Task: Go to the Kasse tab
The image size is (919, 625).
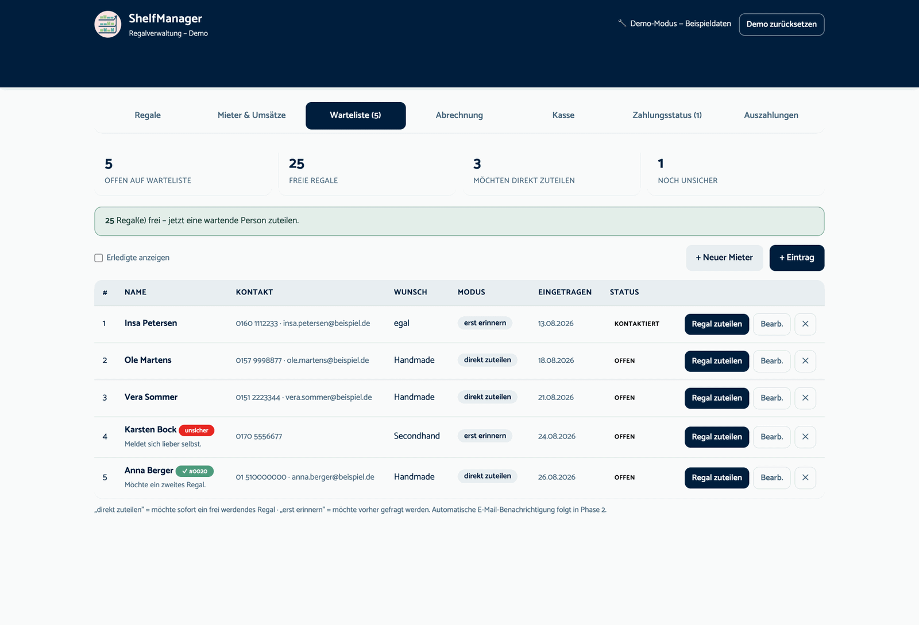Action: [x=563, y=115]
